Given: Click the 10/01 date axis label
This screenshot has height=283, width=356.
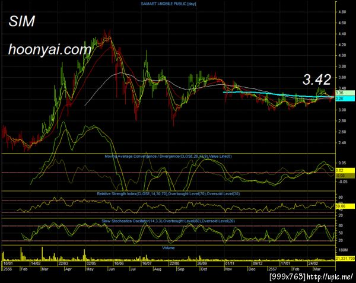Looking at the screenshot, I should [8, 263].
